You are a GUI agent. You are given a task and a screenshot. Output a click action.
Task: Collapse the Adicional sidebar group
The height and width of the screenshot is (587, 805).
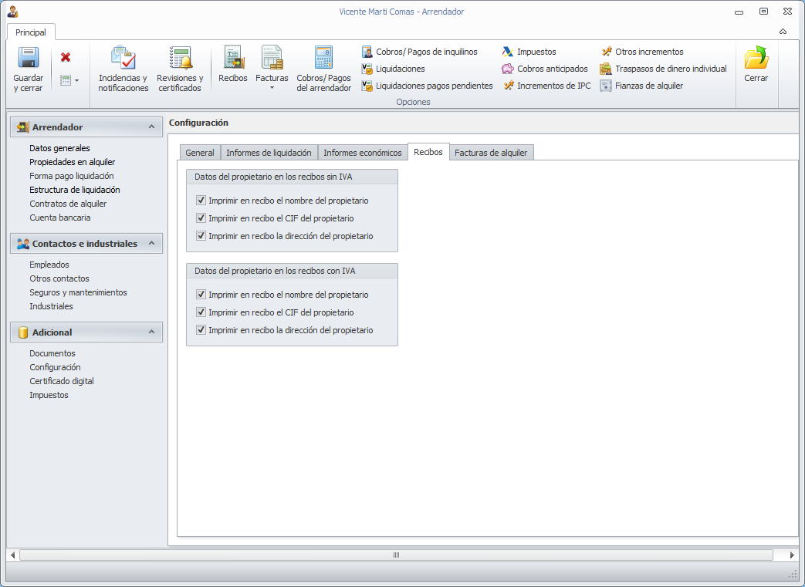pyautogui.click(x=151, y=332)
